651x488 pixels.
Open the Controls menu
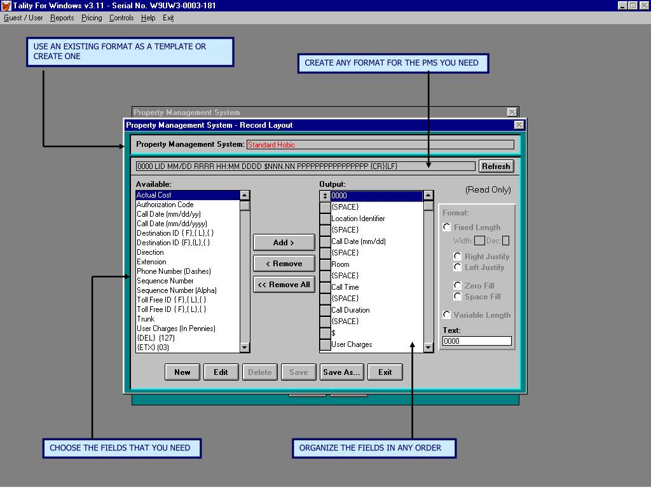click(x=121, y=18)
